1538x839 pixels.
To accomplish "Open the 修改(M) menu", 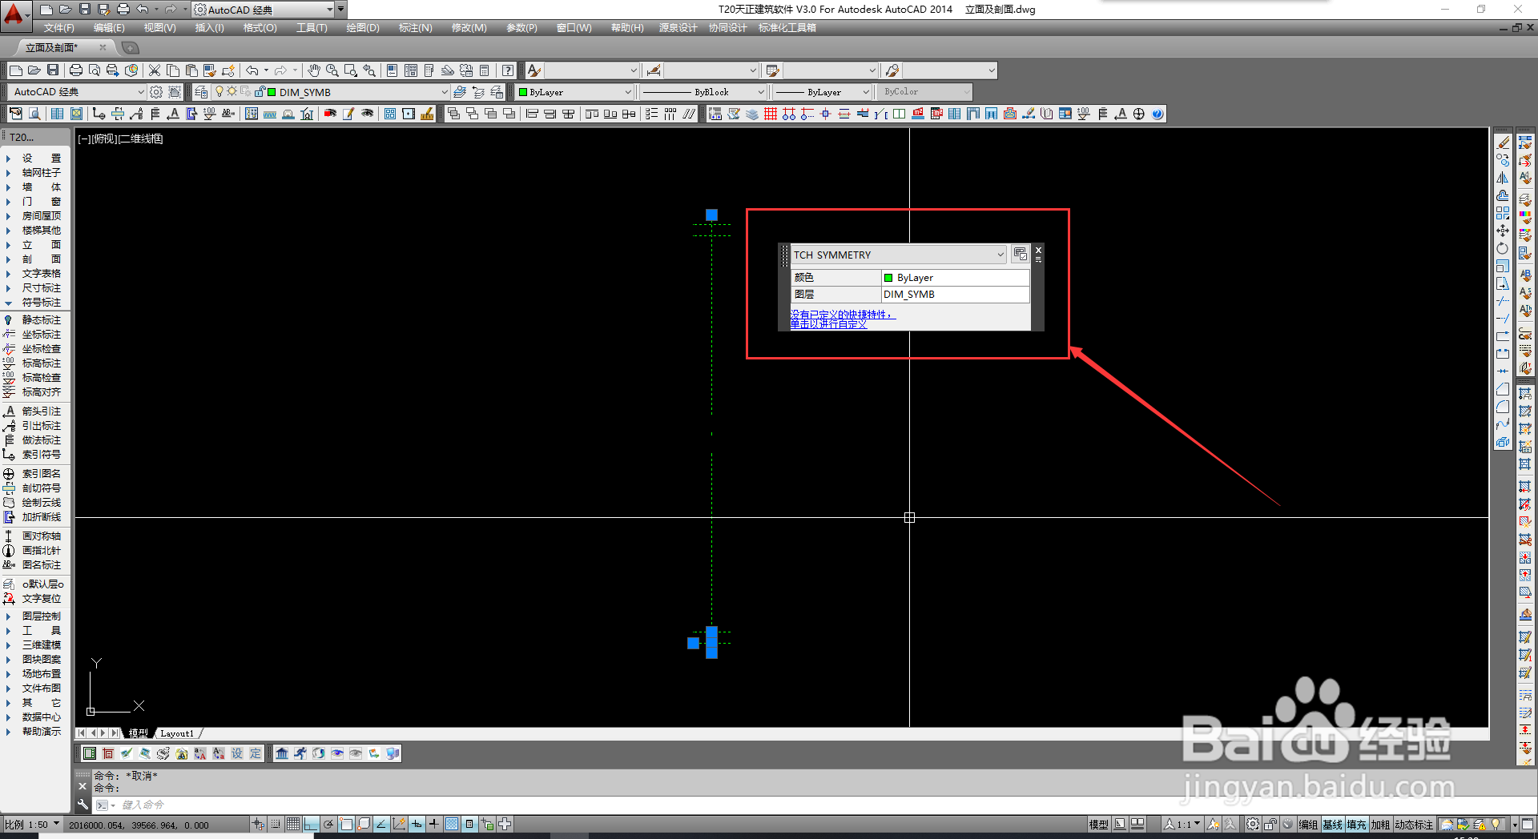I will tap(469, 28).
